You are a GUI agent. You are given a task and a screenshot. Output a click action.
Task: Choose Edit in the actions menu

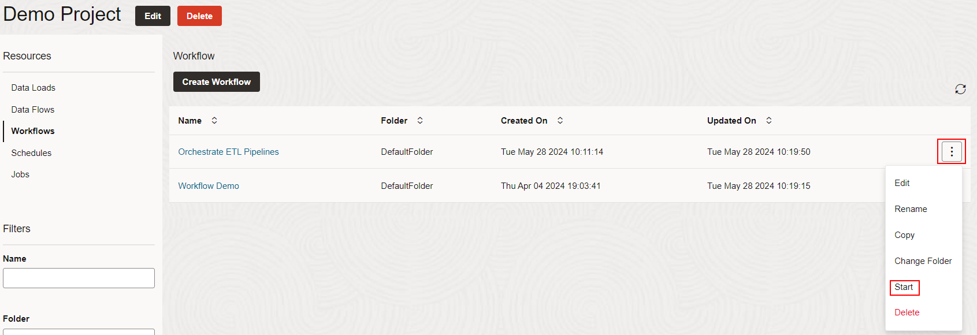click(x=902, y=183)
